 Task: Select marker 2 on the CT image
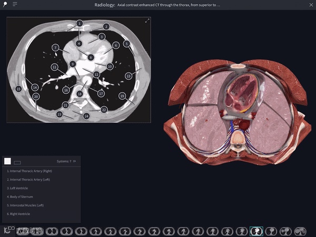pos(106,26)
